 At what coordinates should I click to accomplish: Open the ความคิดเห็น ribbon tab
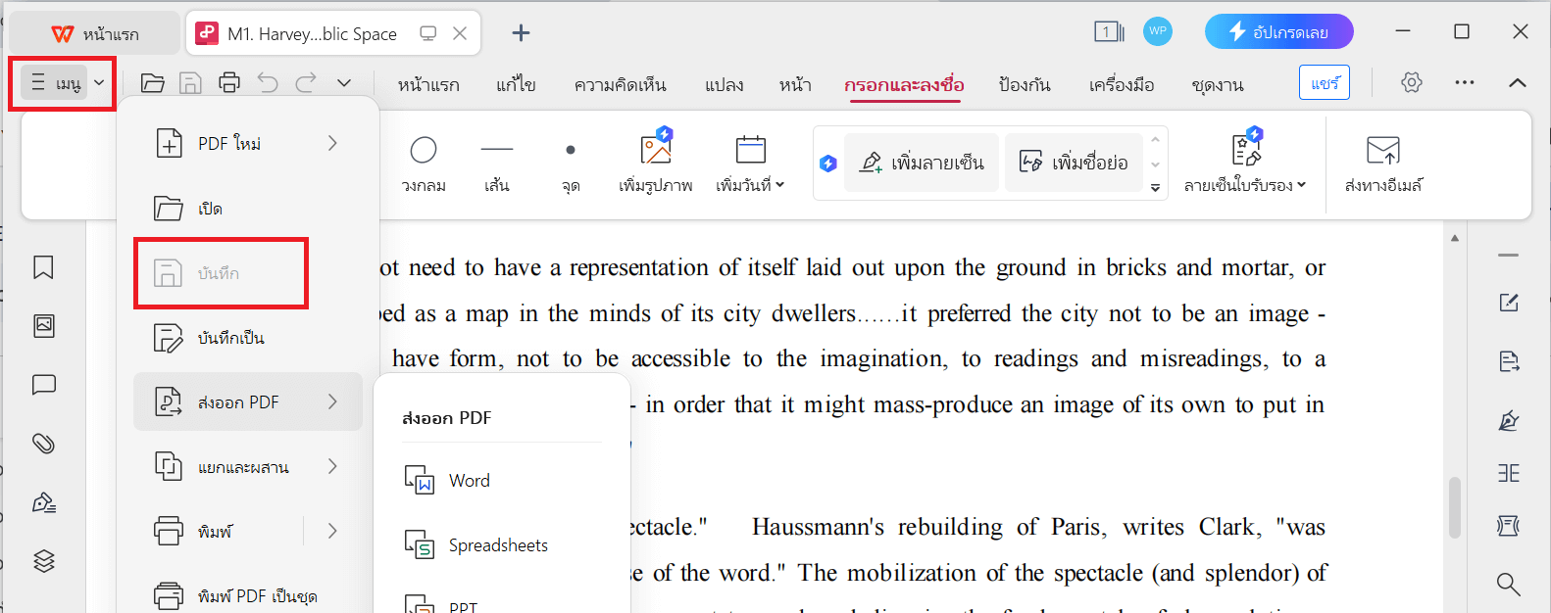[621, 85]
